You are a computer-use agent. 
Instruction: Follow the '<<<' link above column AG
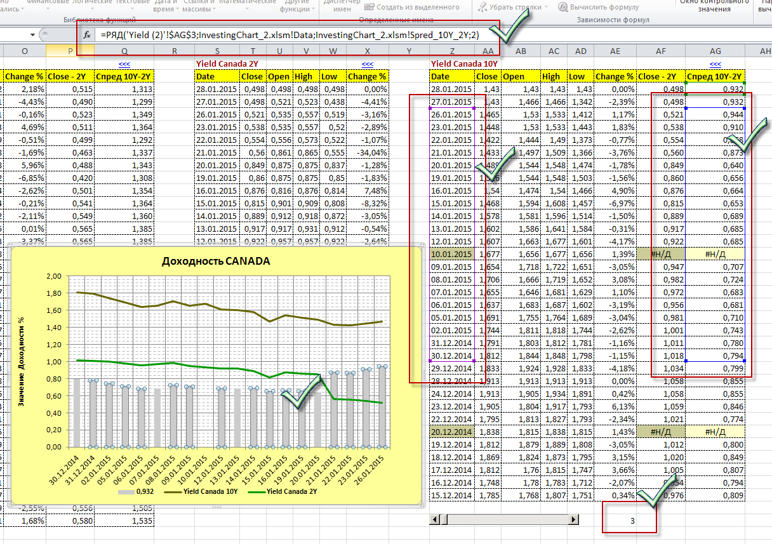click(x=715, y=64)
